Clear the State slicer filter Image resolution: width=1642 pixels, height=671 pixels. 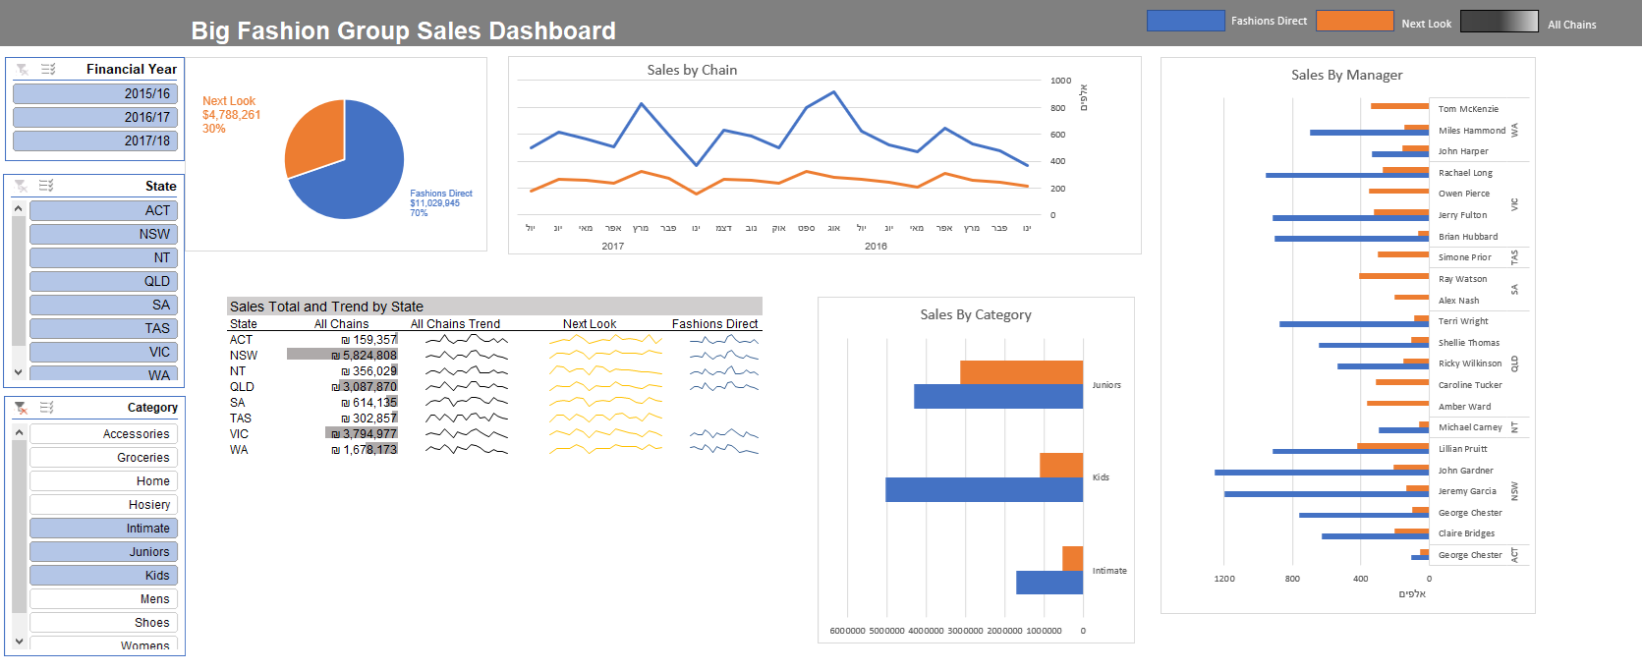(x=21, y=186)
